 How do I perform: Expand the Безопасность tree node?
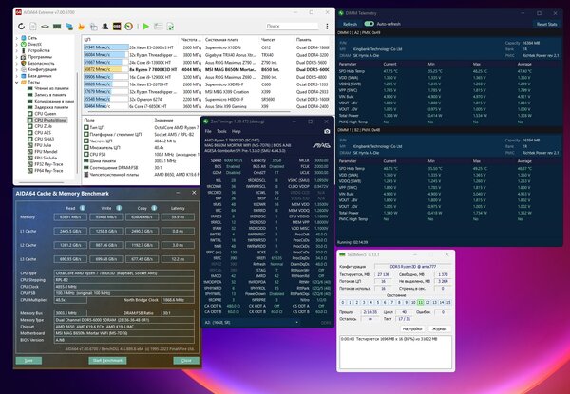17,63
